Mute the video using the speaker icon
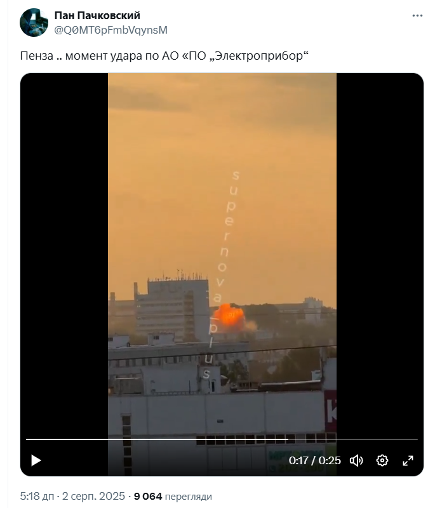435x508 pixels. coord(356,460)
